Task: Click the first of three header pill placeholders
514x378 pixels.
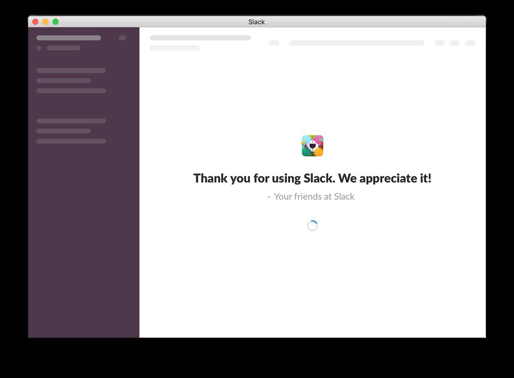Action: (440, 43)
